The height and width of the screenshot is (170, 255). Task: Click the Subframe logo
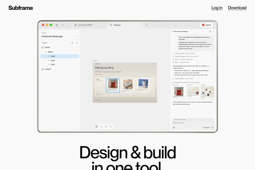(21, 8)
